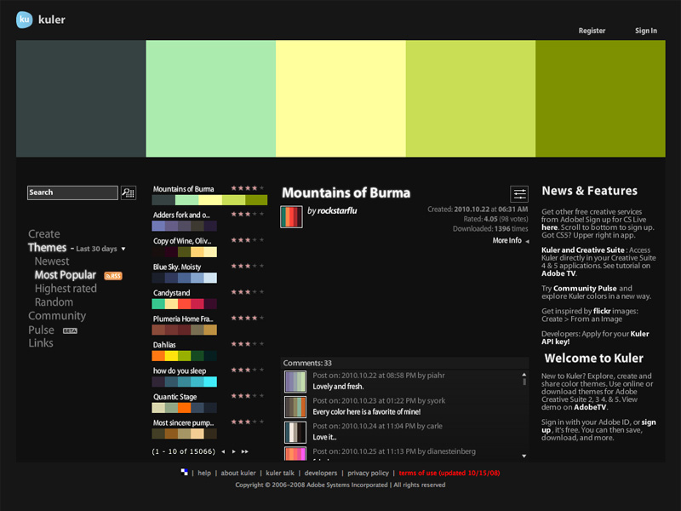The image size is (681, 511).
Task: Click syork's comment avatar thumbnail
Action: point(295,407)
